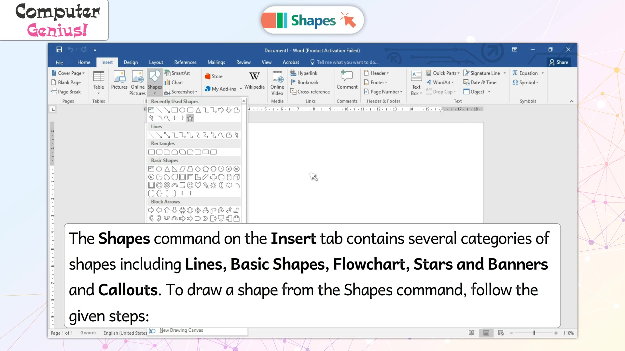The height and width of the screenshot is (351, 625).
Task: Click New Drawing Canvas
Action: 181,330
